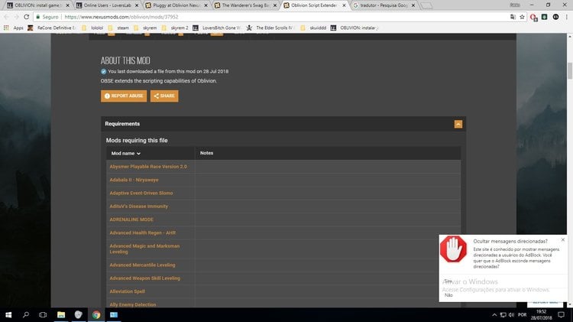The width and height of the screenshot is (573, 322).
Task: Open The Elder Scrolls IV bookmark
Action: click(x=270, y=28)
